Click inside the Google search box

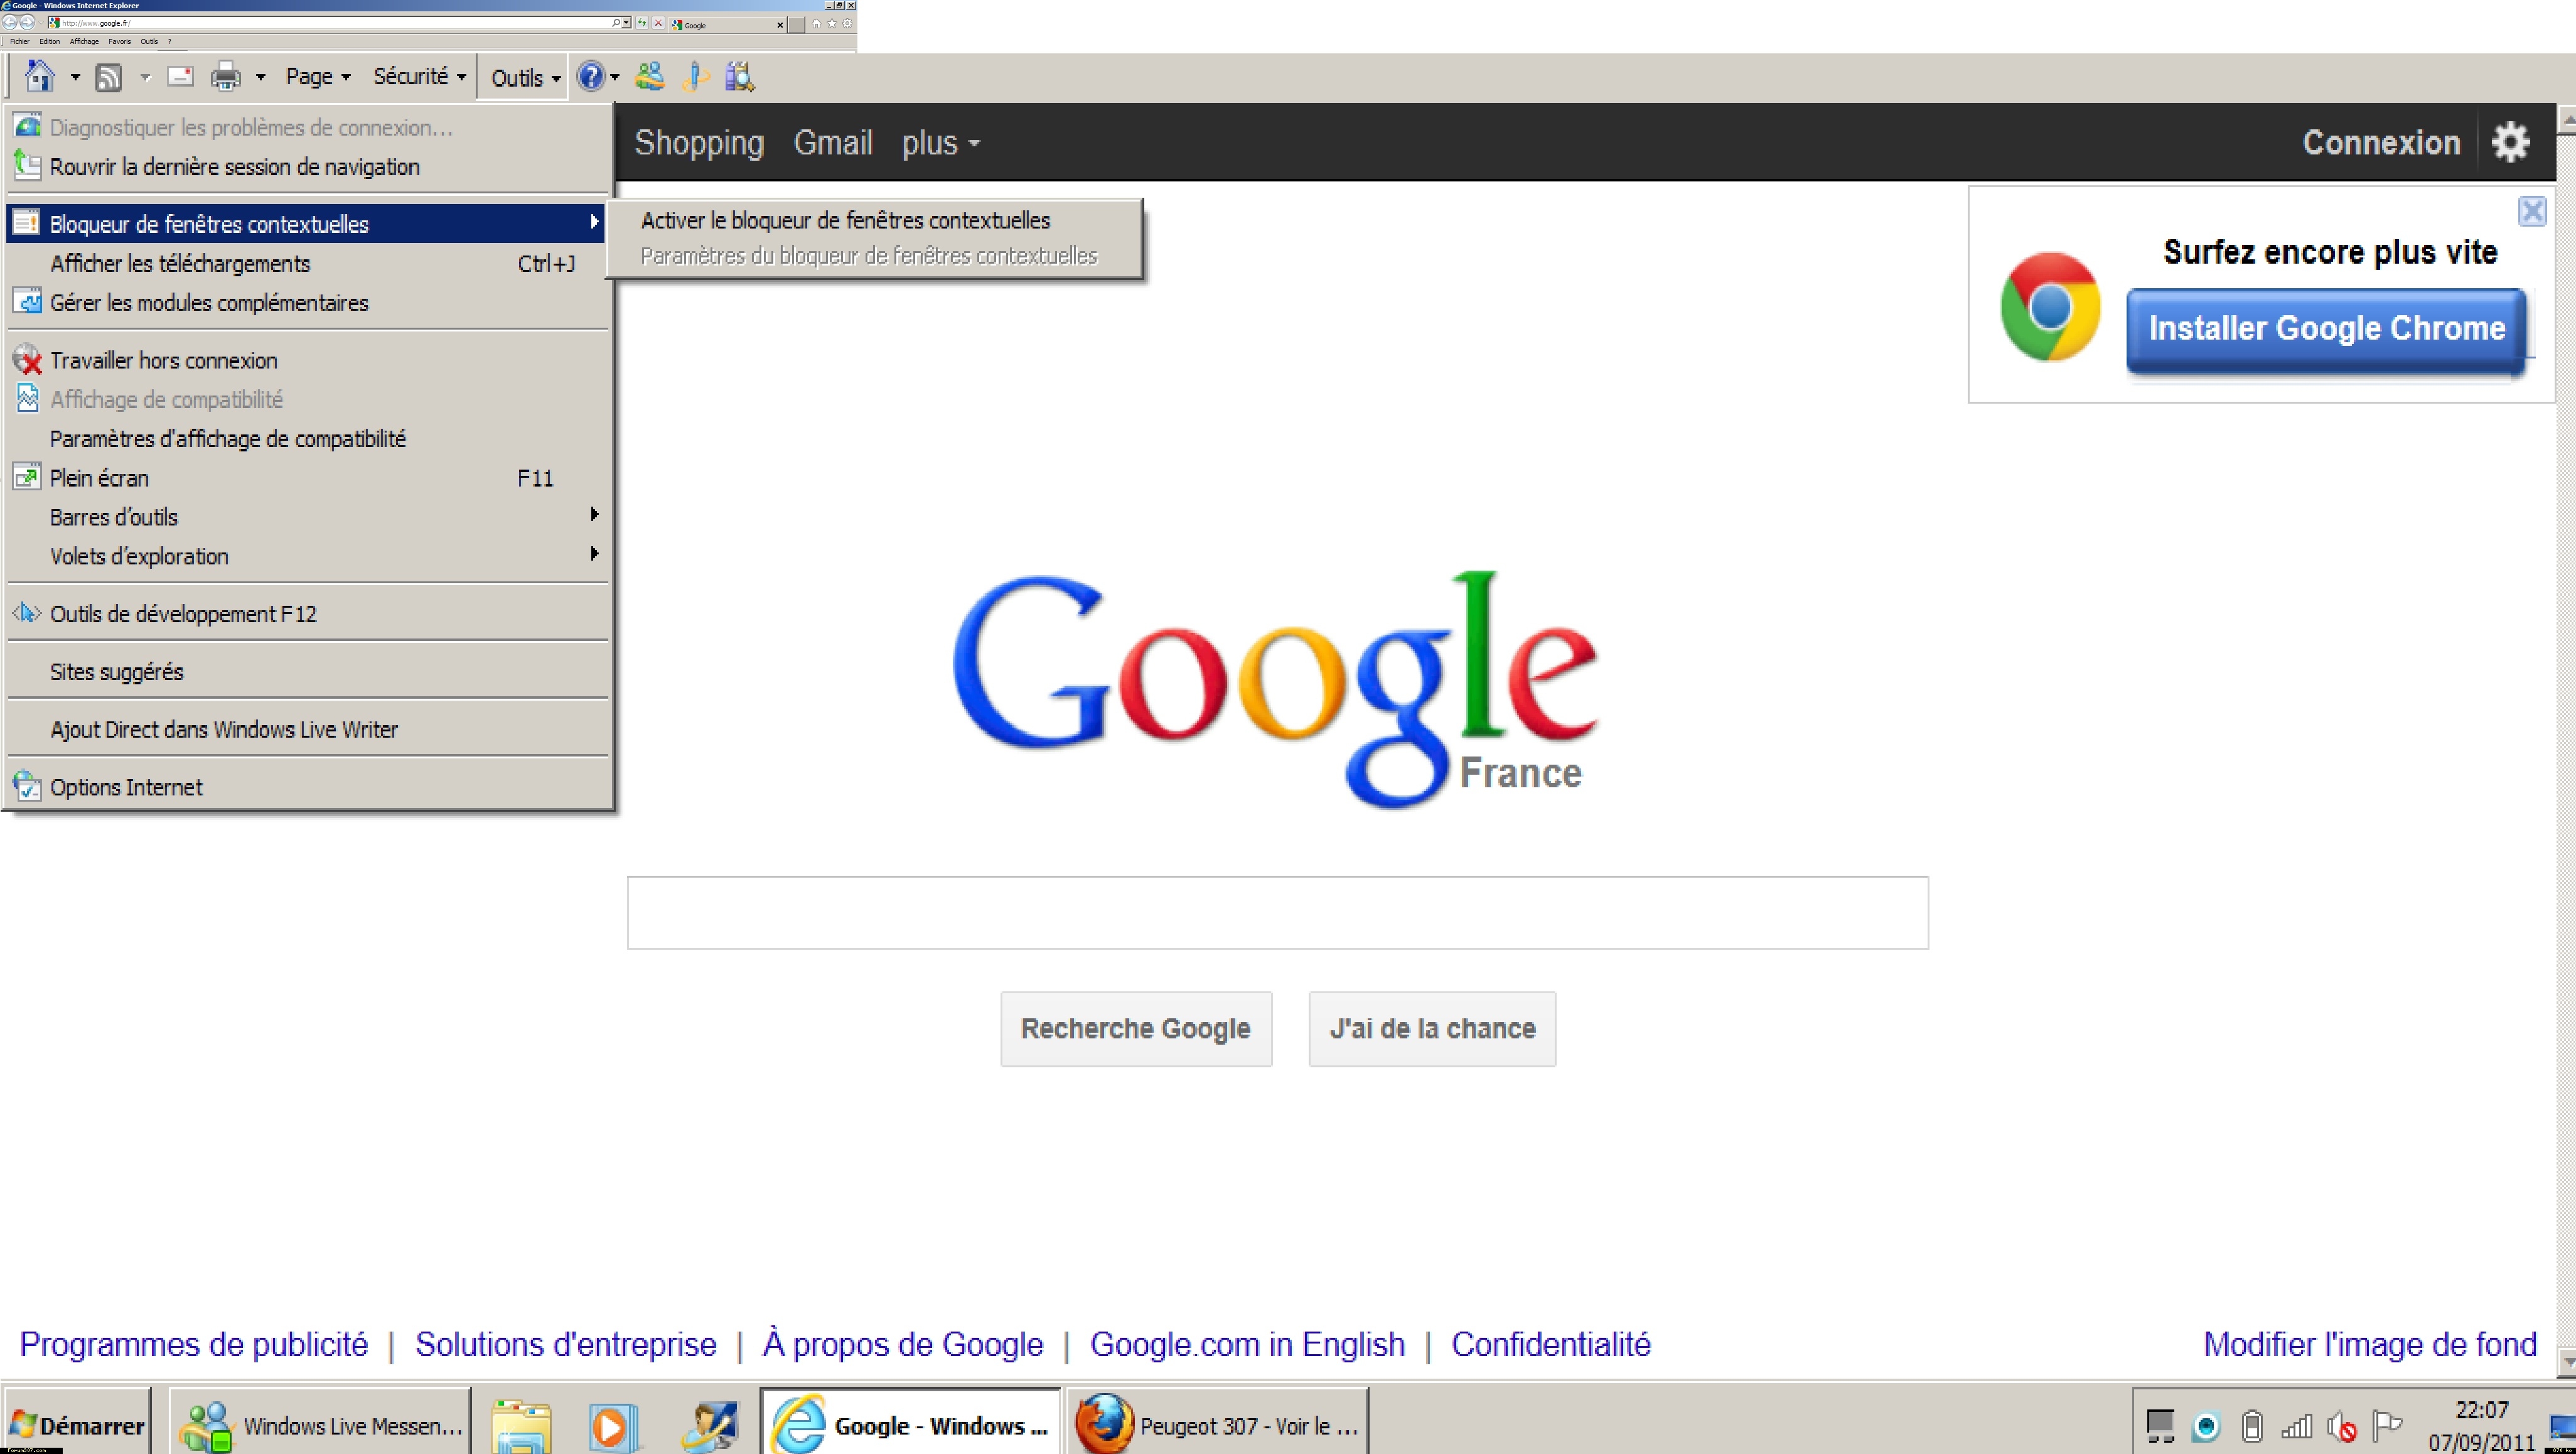pos(1277,912)
